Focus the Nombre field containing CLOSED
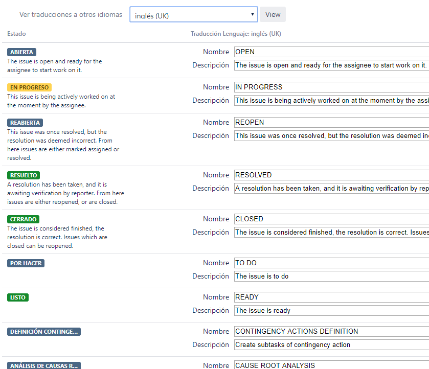 [x=332, y=219]
